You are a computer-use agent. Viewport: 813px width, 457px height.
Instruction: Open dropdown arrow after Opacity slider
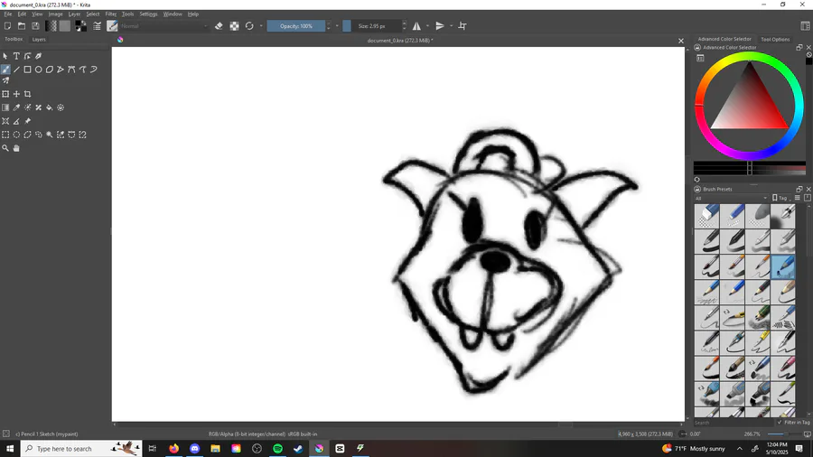click(337, 26)
